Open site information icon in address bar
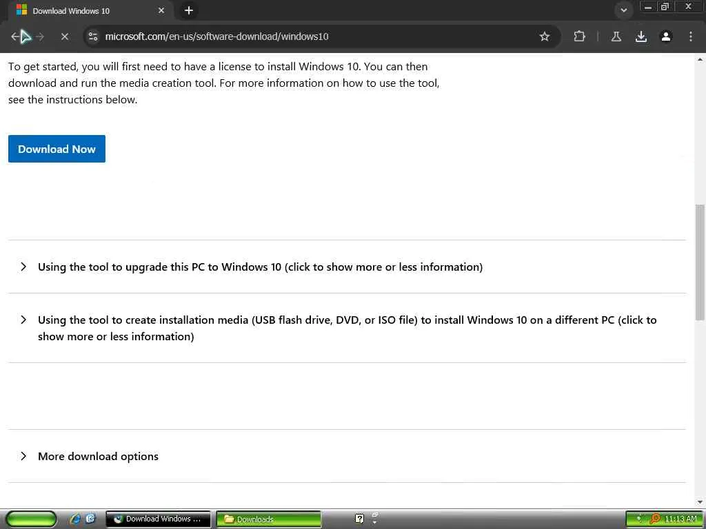This screenshot has width=706, height=529. pos(93,37)
